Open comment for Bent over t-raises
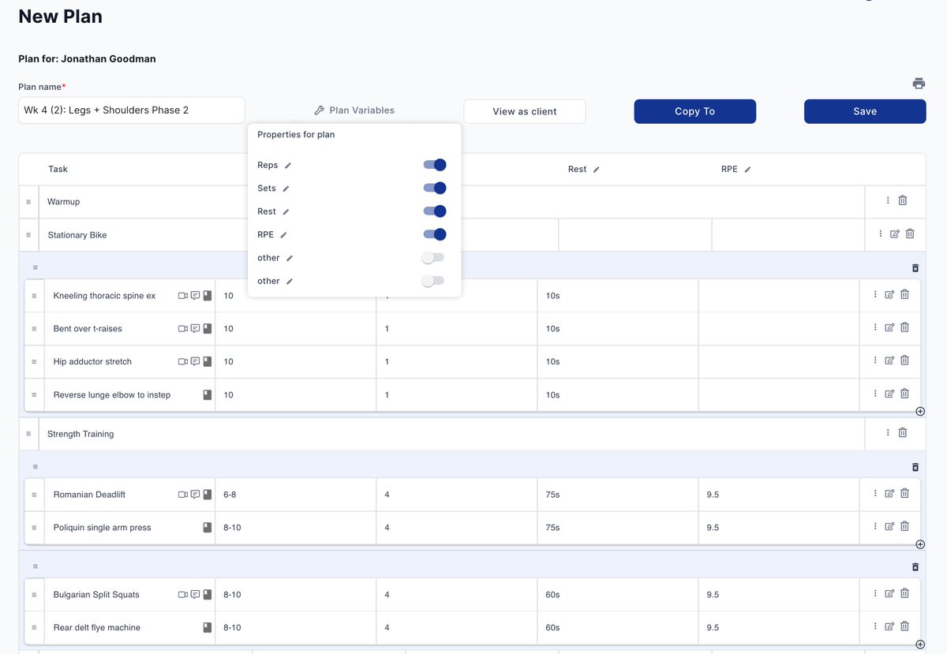947x654 pixels. pos(195,328)
